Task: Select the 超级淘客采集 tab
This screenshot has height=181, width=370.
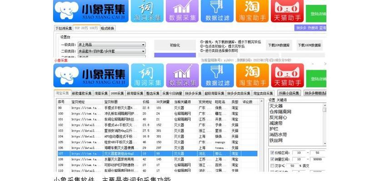Action: tap(214, 93)
